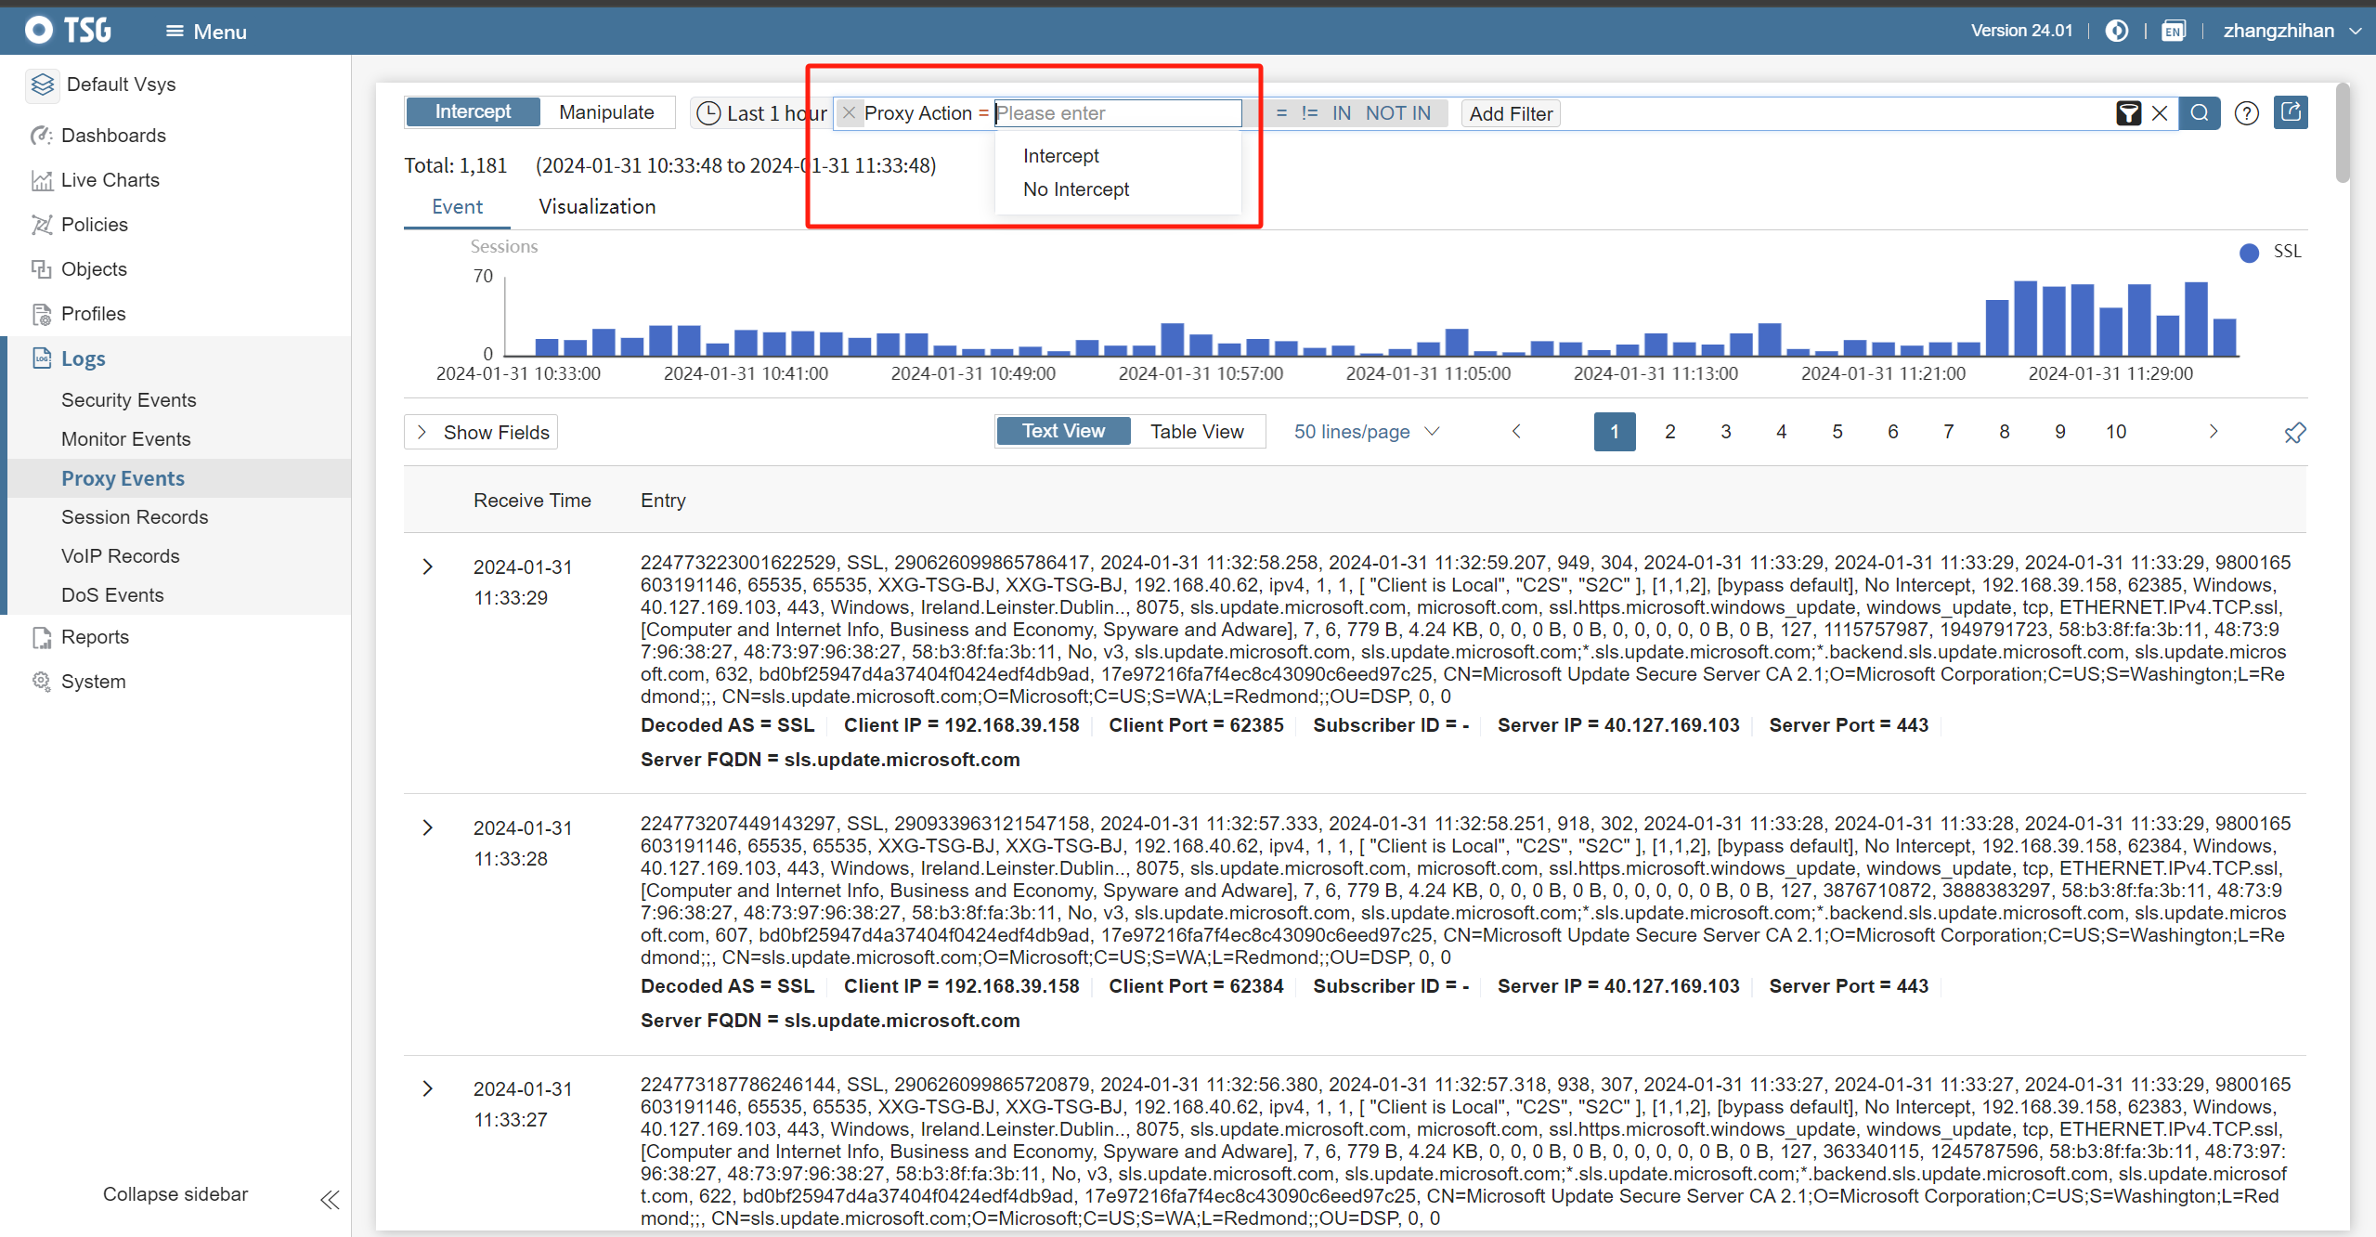Viewport: 2376px width, 1237px height.
Task: Choose No Intercept from the dropdown list
Action: point(1075,189)
